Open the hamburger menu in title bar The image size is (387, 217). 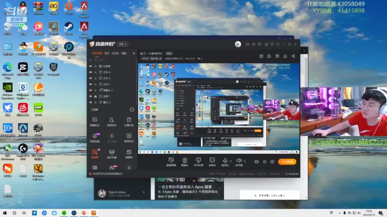point(278,44)
